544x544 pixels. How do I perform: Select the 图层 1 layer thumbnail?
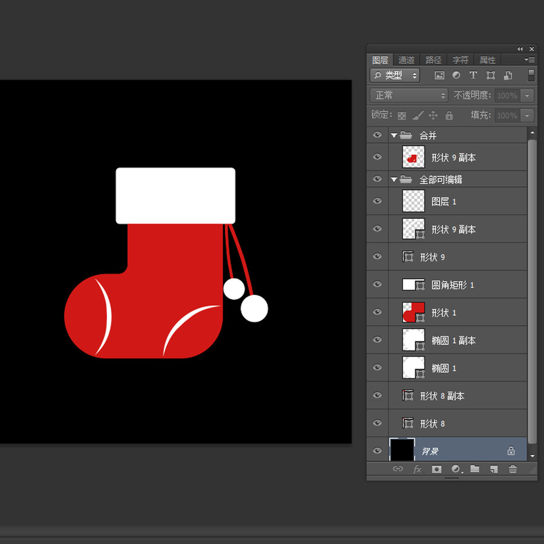click(413, 201)
